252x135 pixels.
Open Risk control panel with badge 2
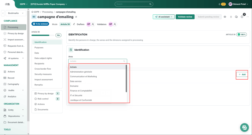pos(47,99)
